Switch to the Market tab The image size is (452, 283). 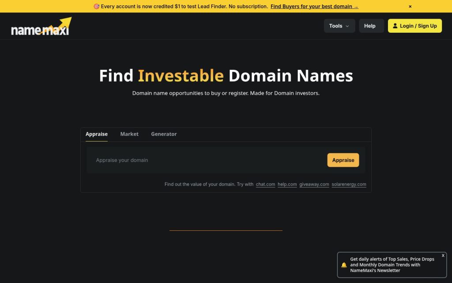129,134
